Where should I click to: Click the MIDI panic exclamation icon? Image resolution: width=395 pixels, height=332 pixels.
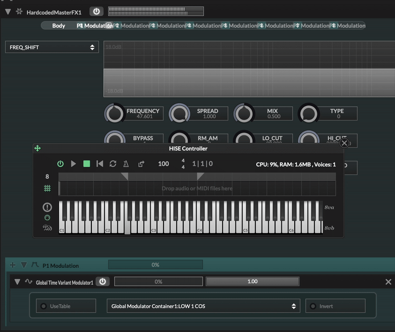(x=47, y=207)
